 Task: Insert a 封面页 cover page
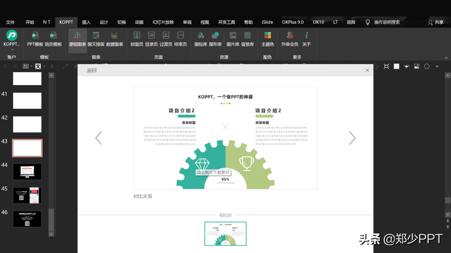pos(137,39)
